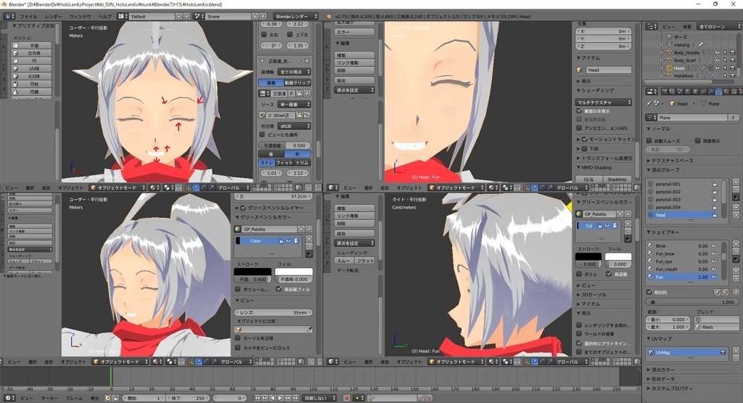Collapse the プリミティブ追加 panel
The height and width of the screenshot is (403, 743).
tap(33, 26)
